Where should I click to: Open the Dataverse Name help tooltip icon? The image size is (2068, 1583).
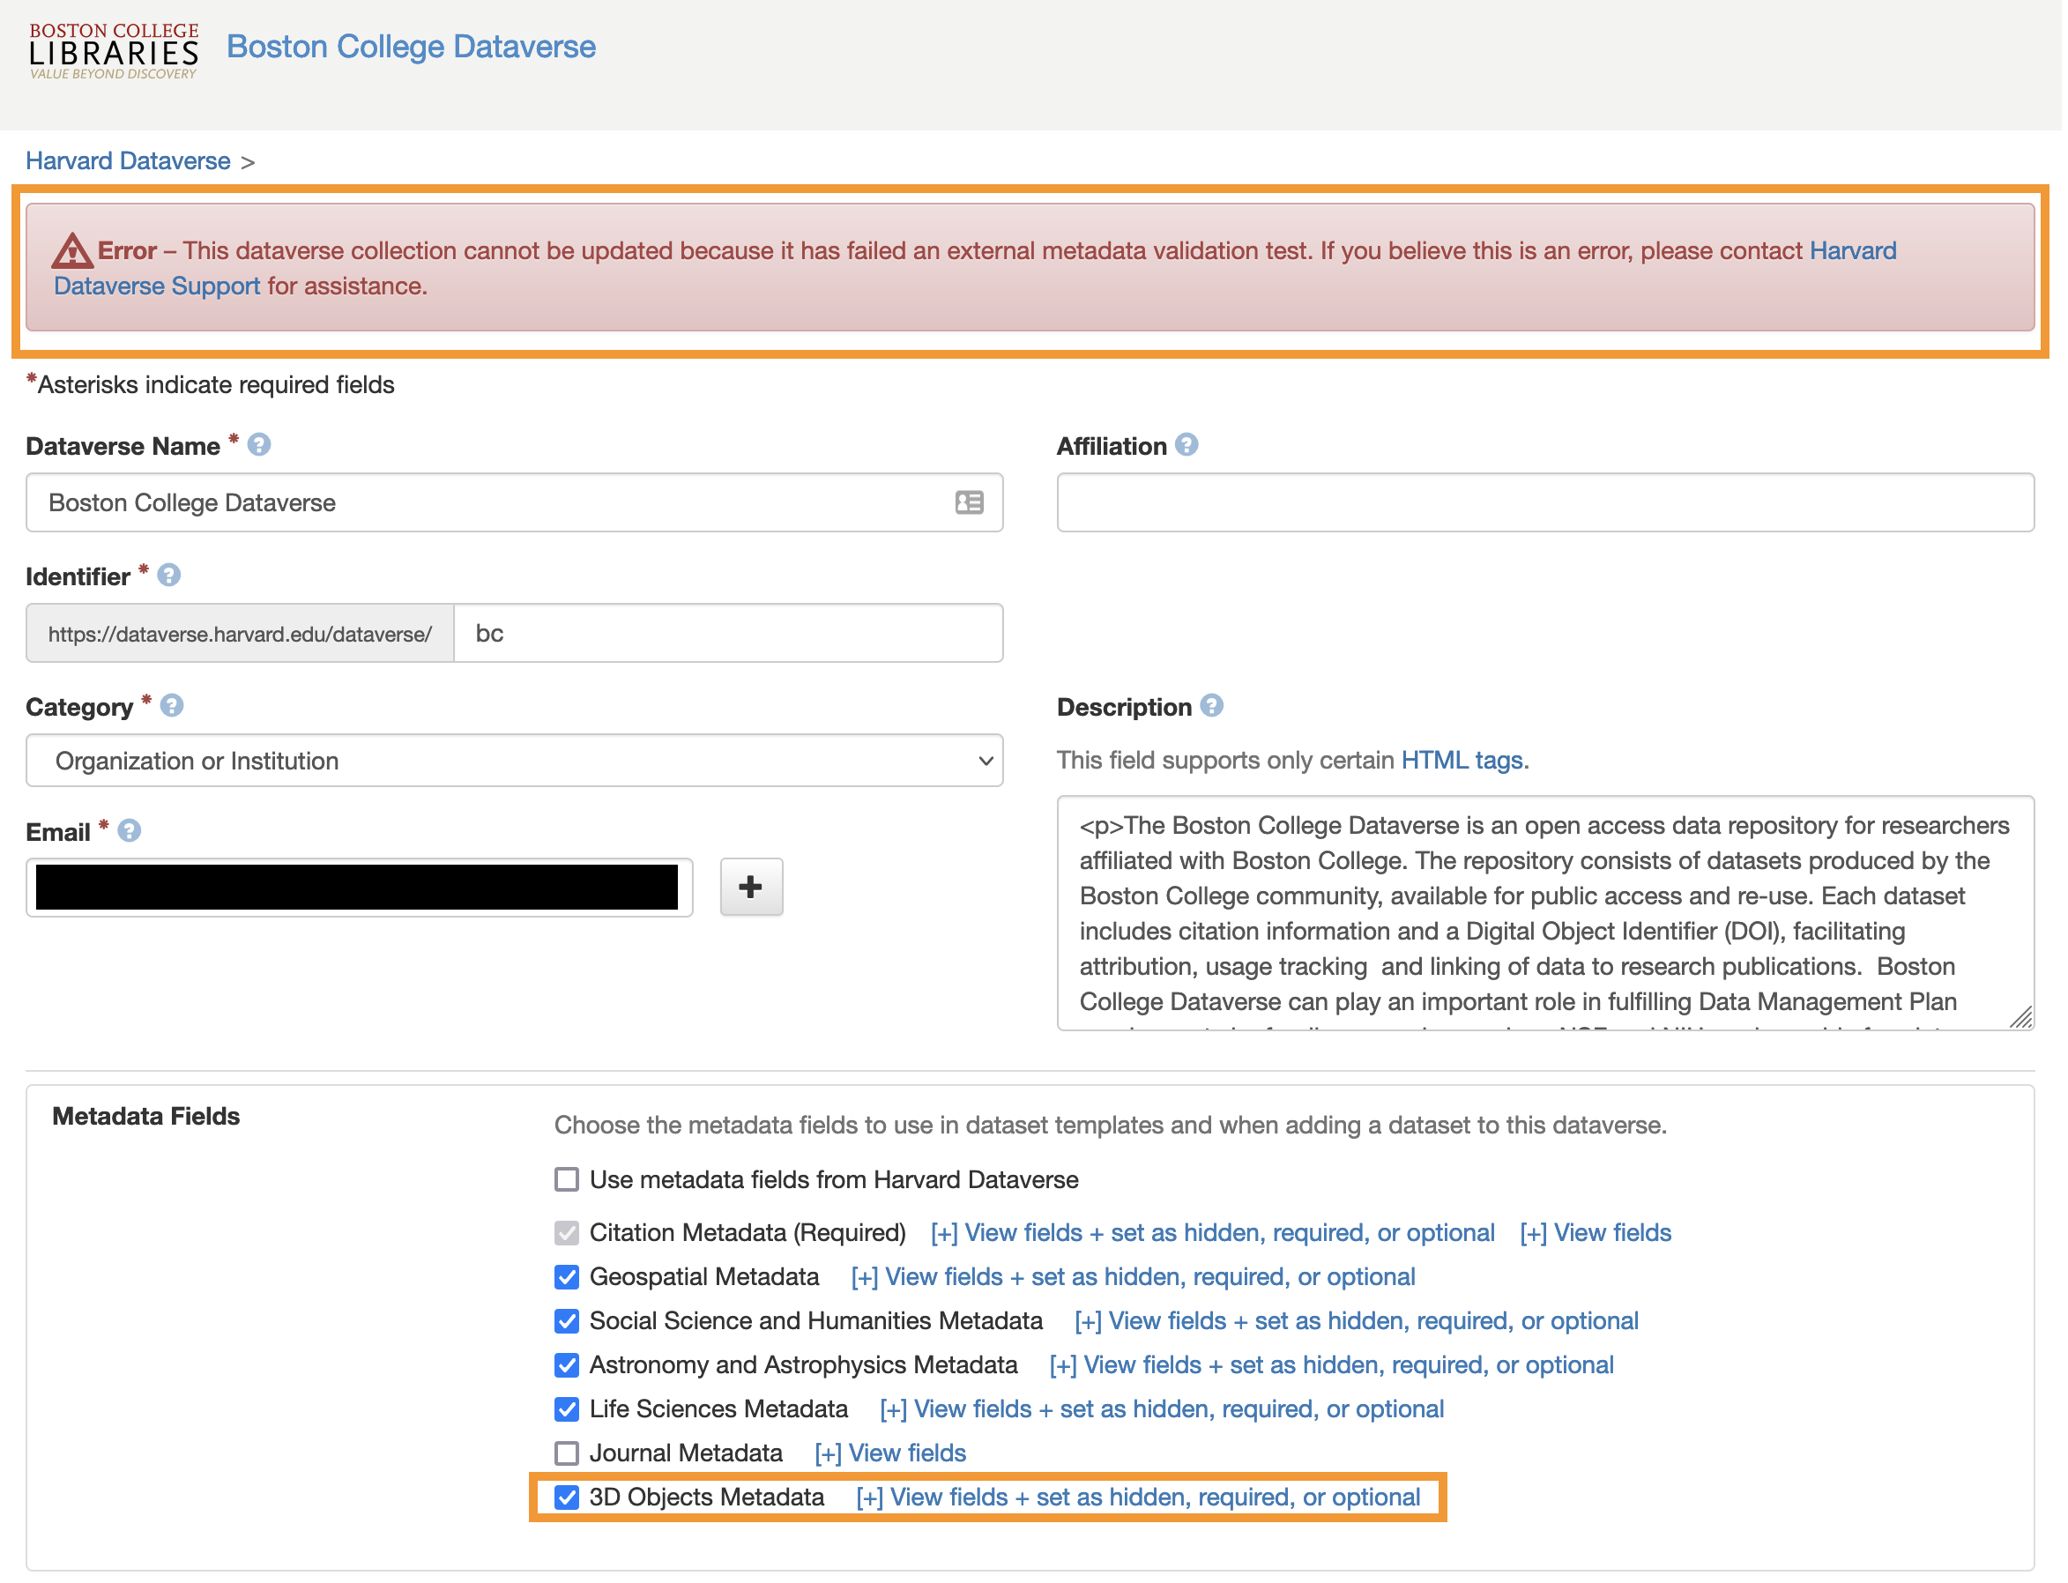pos(259,446)
